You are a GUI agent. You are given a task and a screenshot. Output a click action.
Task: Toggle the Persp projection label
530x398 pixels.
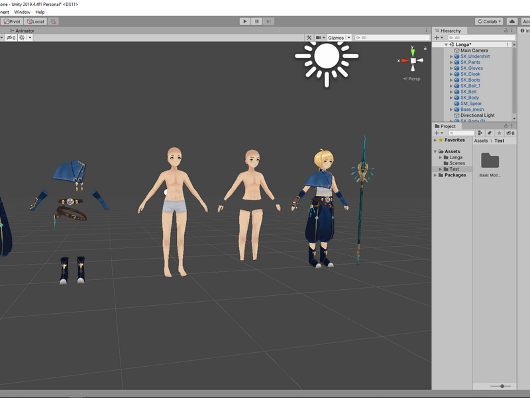pyautogui.click(x=411, y=79)
